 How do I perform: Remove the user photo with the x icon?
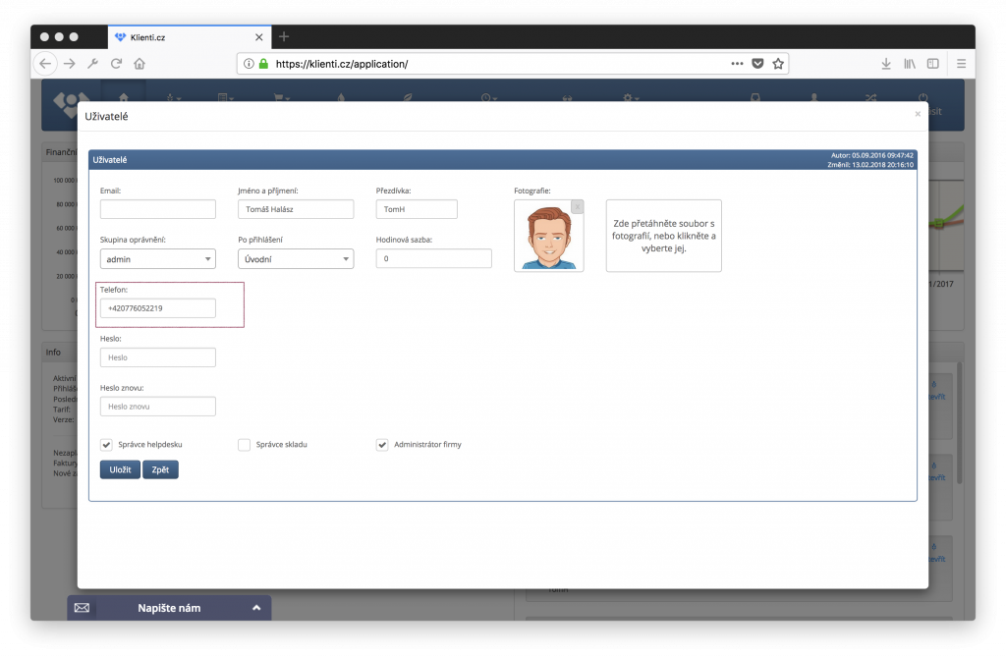tap(577, 206)
